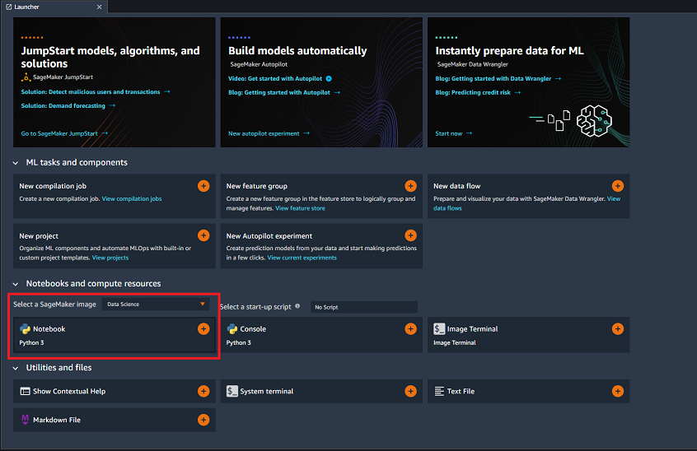The image size is (697, 451).
Task: Click plus icon on Text File card
Action: click(618, 391)
